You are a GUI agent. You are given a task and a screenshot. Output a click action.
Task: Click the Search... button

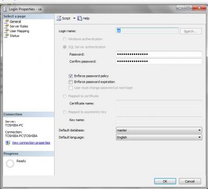tap(191, 31)
